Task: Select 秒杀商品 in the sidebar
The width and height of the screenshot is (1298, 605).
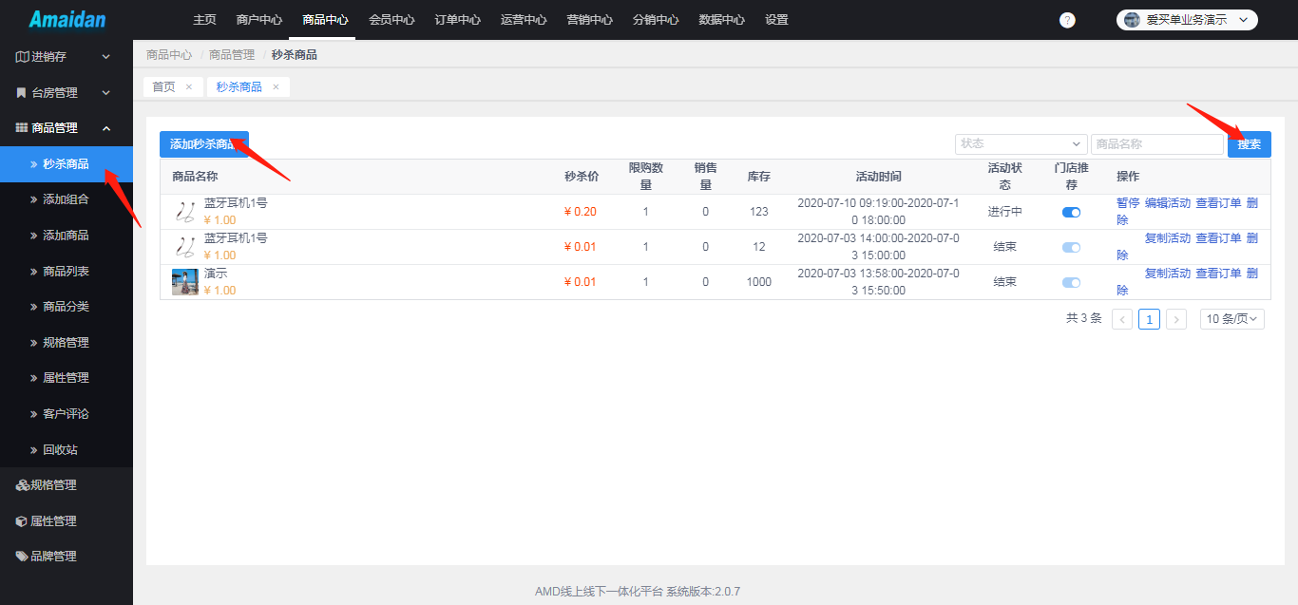Action: 67,164
